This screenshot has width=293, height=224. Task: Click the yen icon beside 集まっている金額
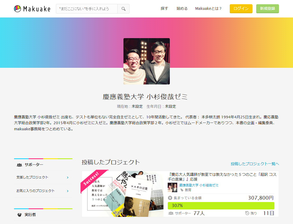(170, 198)
